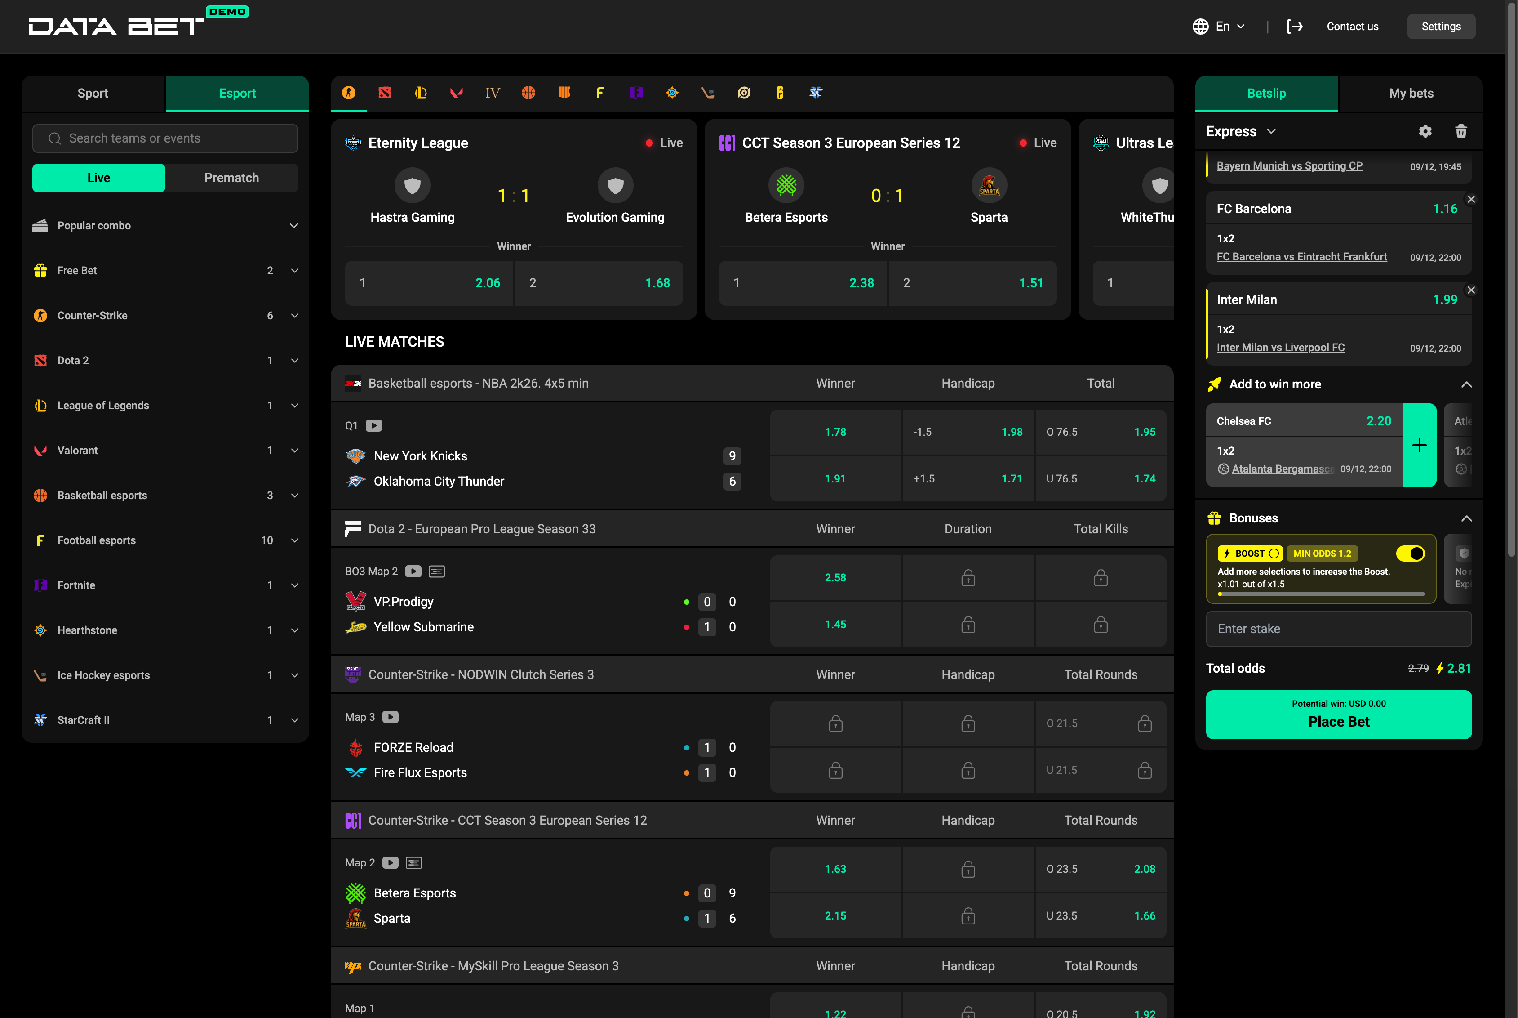Select the Rainbow Six icon in filter bar
The height and width of the screenshot is (1018, 1518).
coord(780,93)
